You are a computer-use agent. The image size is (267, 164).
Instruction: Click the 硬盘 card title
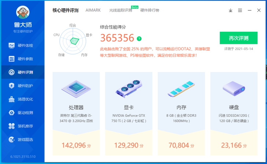click(234, 107)
